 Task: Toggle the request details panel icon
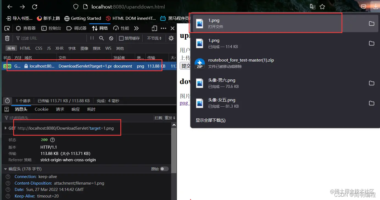(7, 109)
